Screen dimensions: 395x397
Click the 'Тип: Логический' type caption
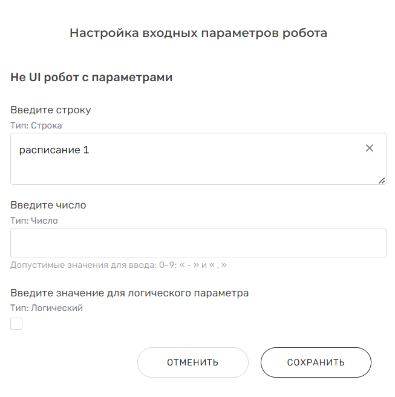point(47,308)
